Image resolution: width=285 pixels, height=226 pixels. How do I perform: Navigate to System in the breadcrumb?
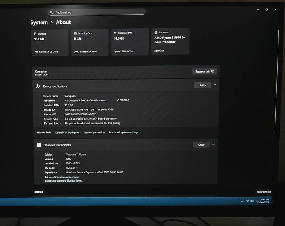(x=39, y=22)
